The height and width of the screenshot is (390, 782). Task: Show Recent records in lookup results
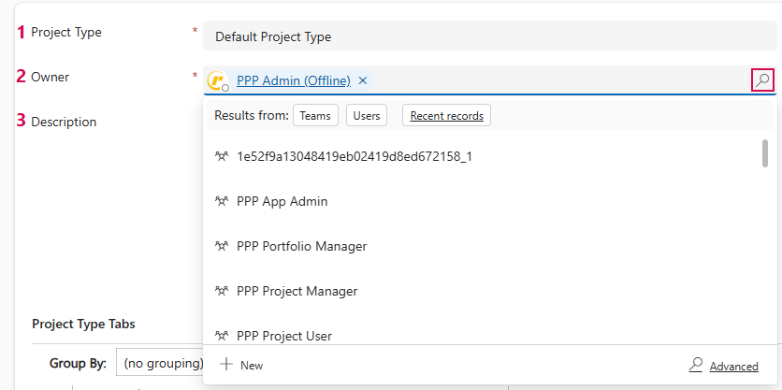coord(446,116)
